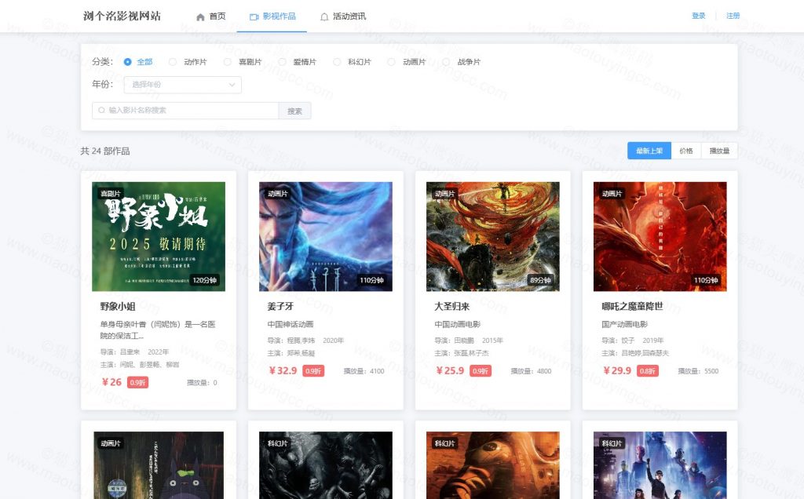The image size is (804, 499).
Task: Select the 战争片 category radio button
Action: pyautogui.click(x=446, y=62)
